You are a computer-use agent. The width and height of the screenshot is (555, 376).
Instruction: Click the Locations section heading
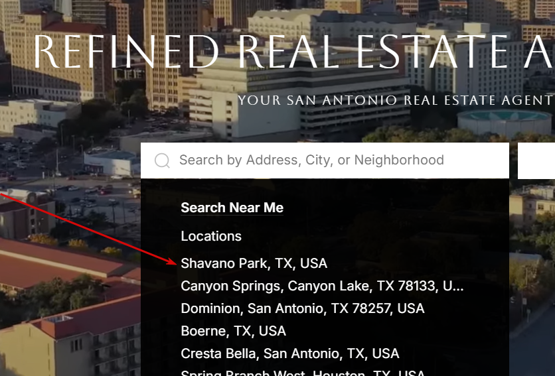(211, 236)
